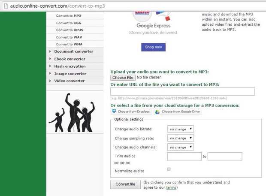Click the Google Drive icon

coord(157,112)
